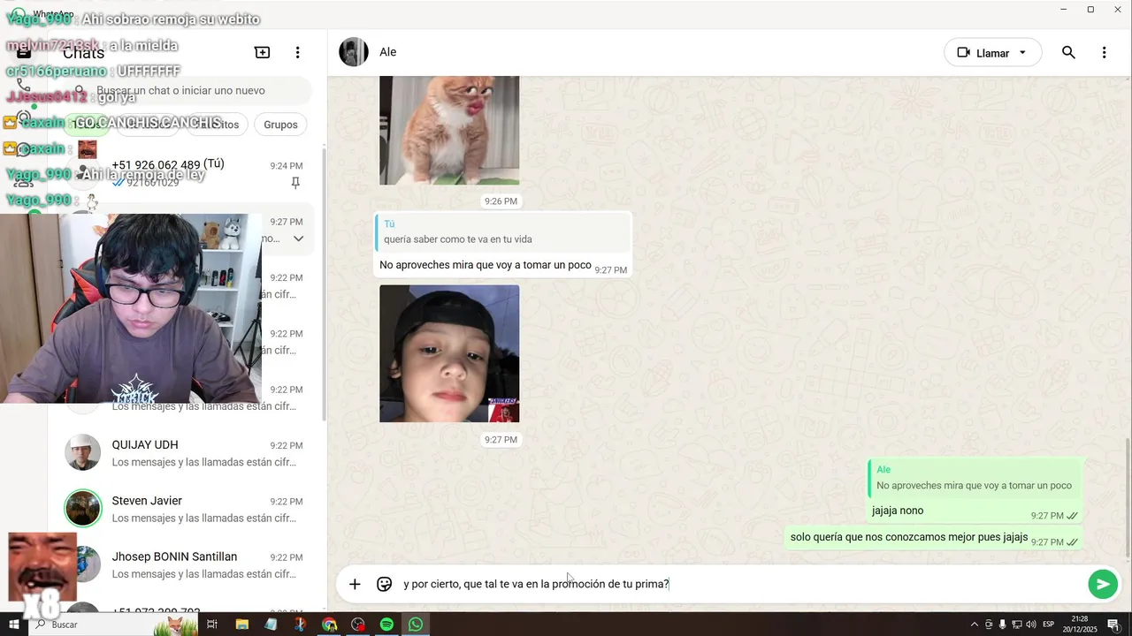Open Windows Start menu

click(13, 625)
